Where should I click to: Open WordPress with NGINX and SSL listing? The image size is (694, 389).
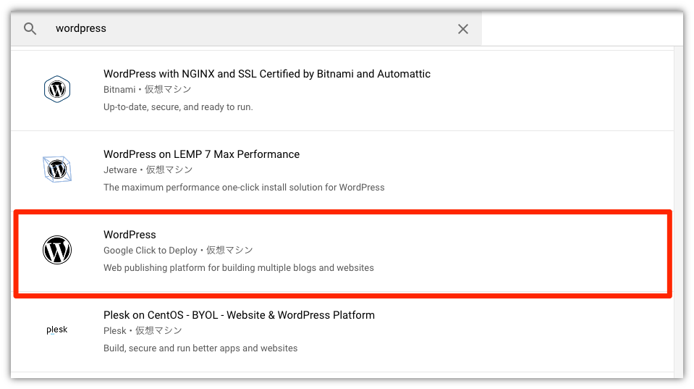point(267,74)
